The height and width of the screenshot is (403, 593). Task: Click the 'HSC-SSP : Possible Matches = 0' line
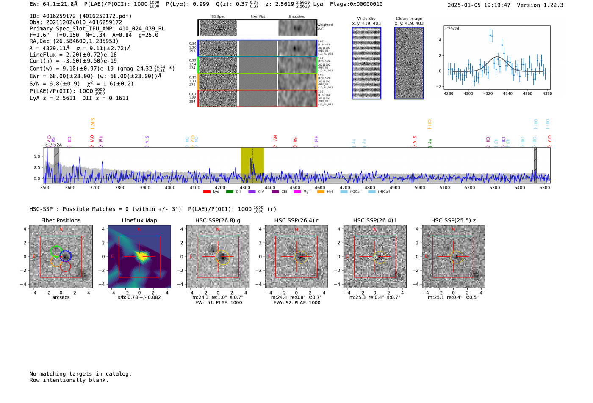tap(152, 209)
